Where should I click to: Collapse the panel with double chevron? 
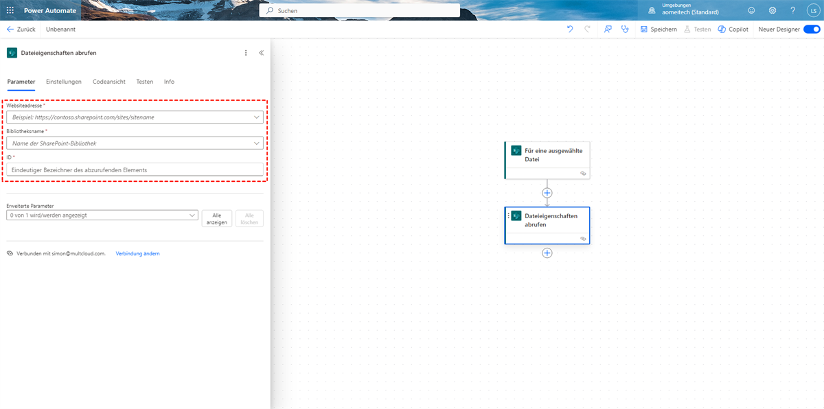click(261, 53)
